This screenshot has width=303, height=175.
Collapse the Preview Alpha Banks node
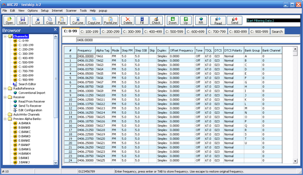coord(5,119)
